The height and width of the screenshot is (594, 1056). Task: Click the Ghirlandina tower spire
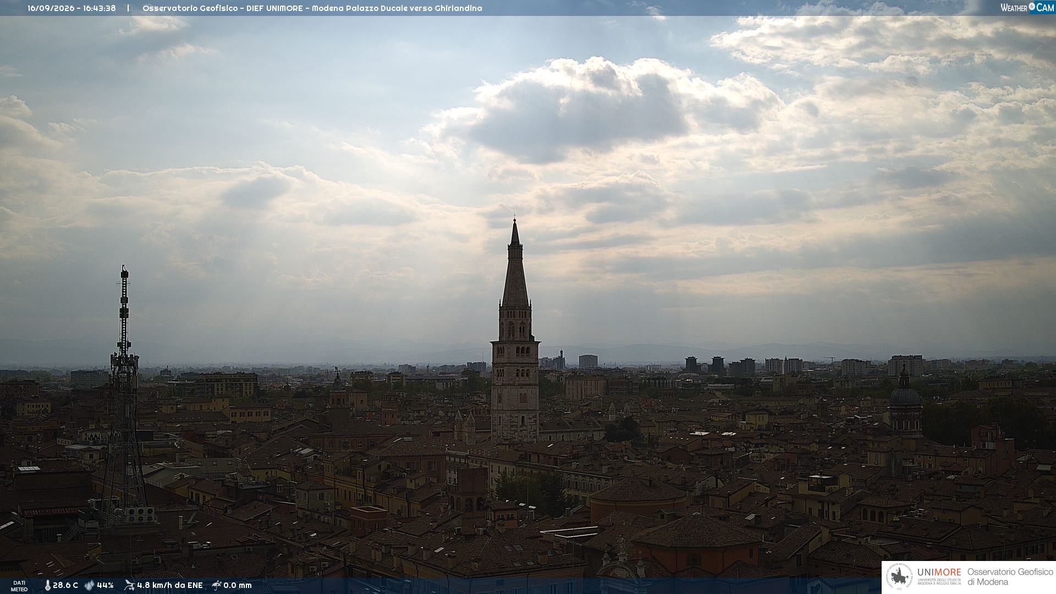515,264
